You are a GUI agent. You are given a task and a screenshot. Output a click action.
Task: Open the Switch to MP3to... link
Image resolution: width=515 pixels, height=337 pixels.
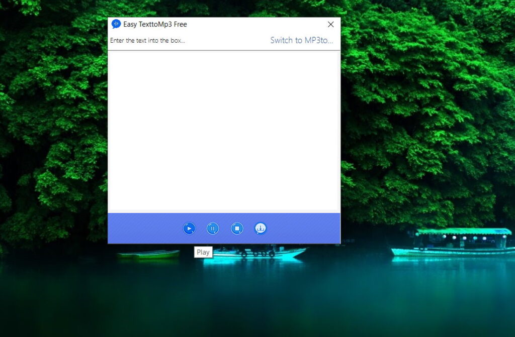[x=302, y=40]
